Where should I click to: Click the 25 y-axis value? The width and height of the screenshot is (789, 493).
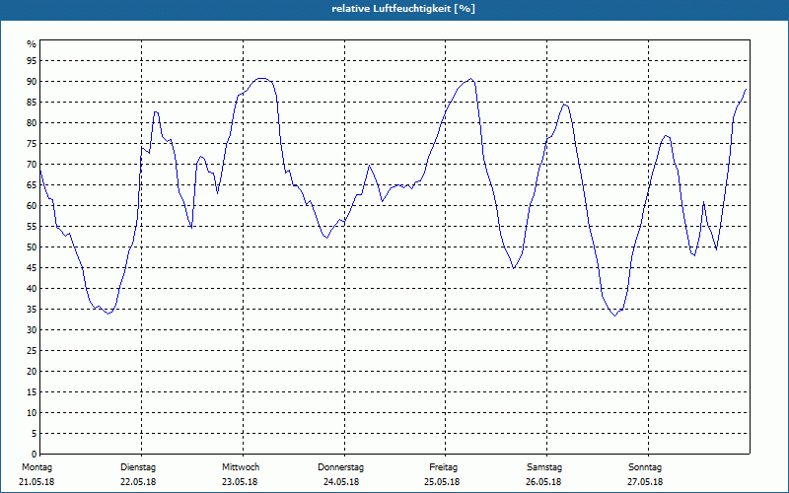pos(32,350)
